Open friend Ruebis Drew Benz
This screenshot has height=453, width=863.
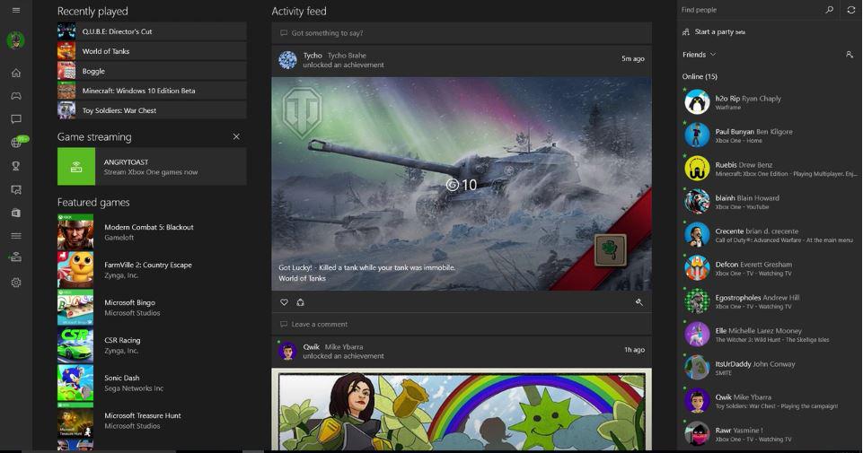[770, 169]
